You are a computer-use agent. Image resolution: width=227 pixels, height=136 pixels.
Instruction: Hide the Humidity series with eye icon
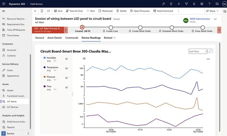pos(66,59)
